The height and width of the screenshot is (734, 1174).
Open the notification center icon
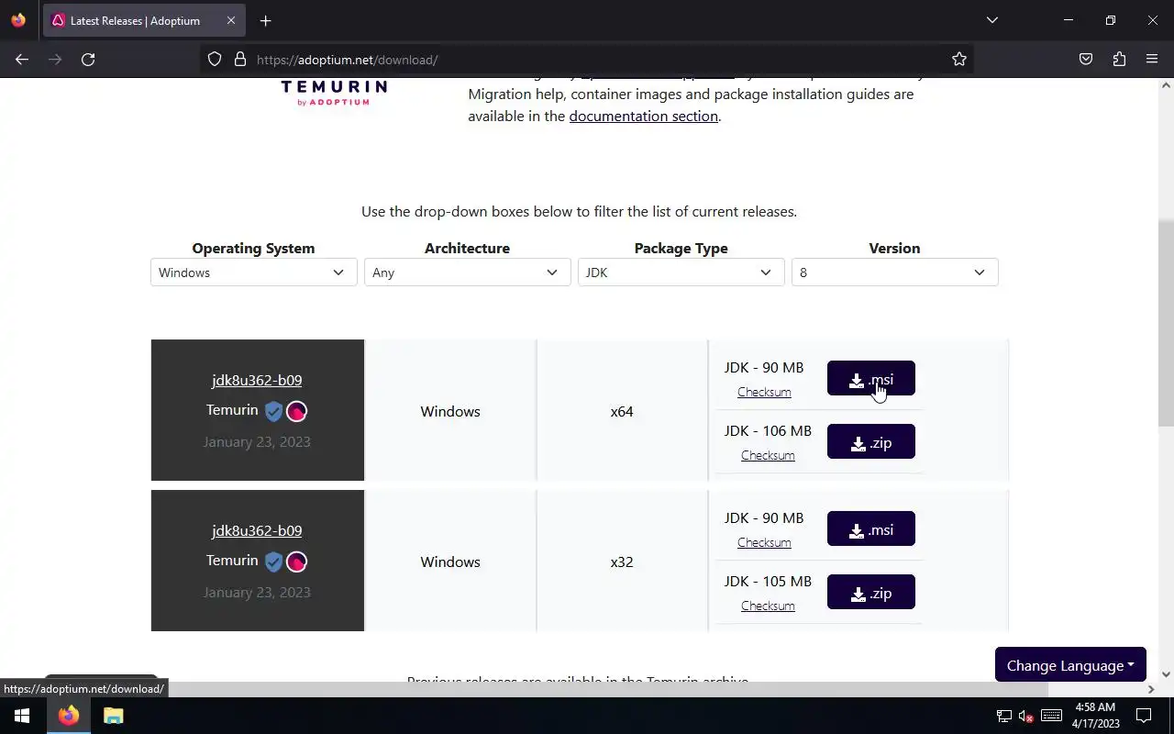(x=1144, y=716)
